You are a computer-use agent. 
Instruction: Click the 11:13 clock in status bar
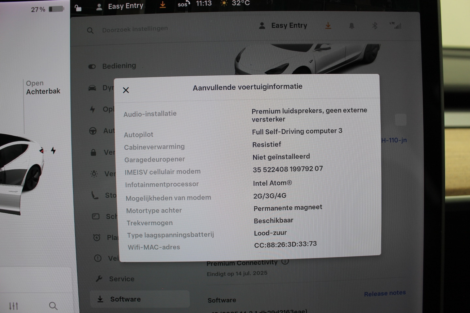click(x=204, y=4)
